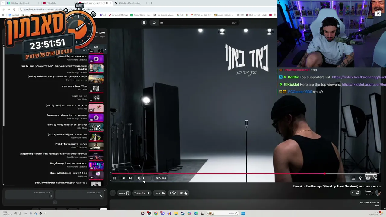Open the channel avatar beside the subscribe bell
Viewport: 386px width, 217px height.
click(378, 193)
